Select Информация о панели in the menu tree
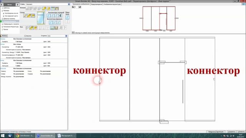This screenshot has width=246, height=138. 11,24
